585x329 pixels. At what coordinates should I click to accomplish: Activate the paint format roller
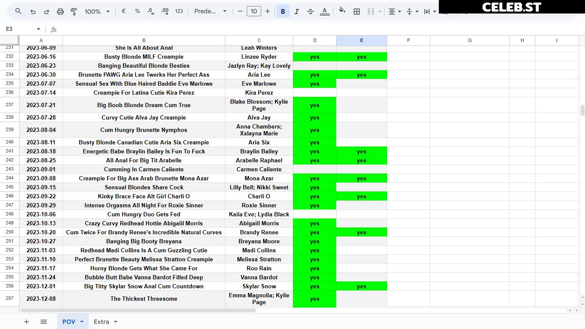click(x=74, y=12)
